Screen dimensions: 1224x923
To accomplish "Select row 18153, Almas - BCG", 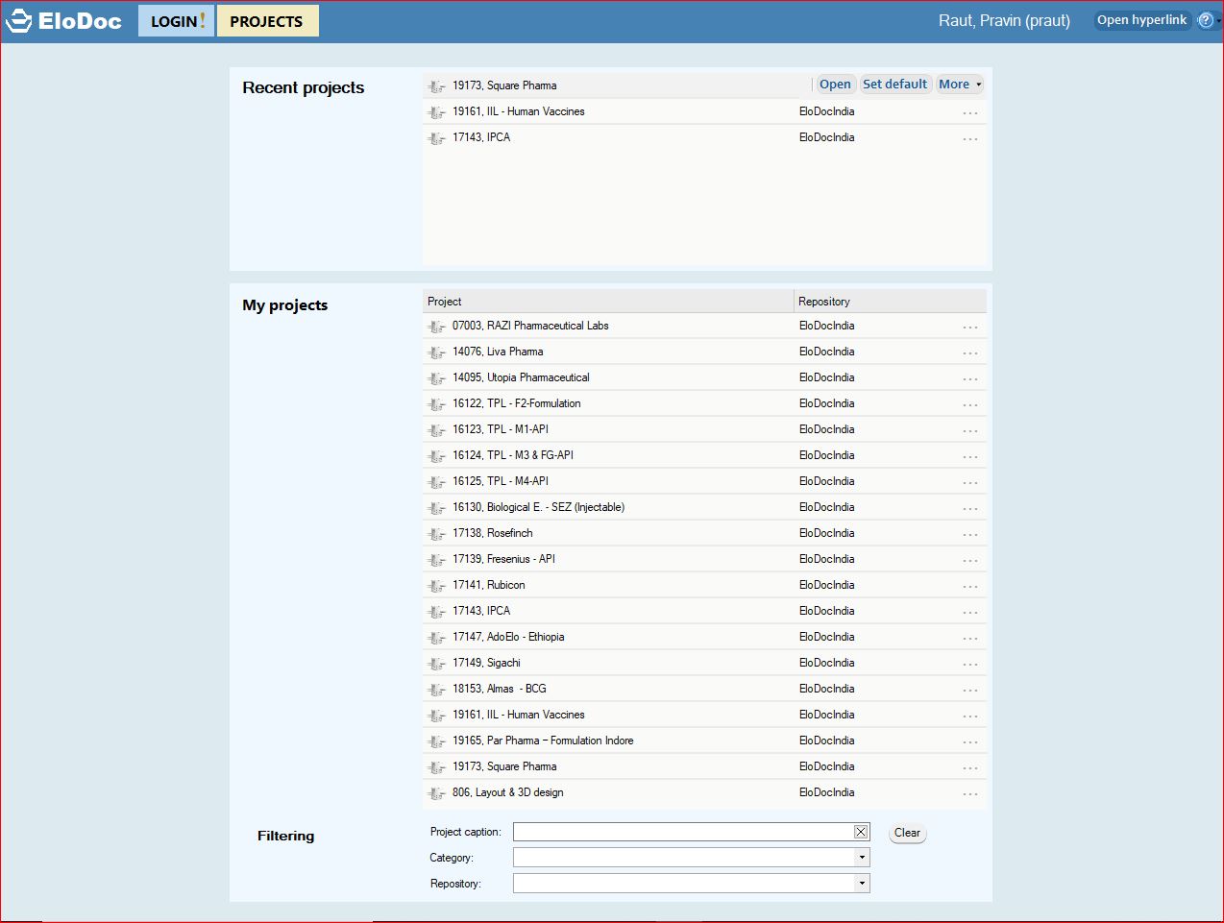I will pos(704,690).
